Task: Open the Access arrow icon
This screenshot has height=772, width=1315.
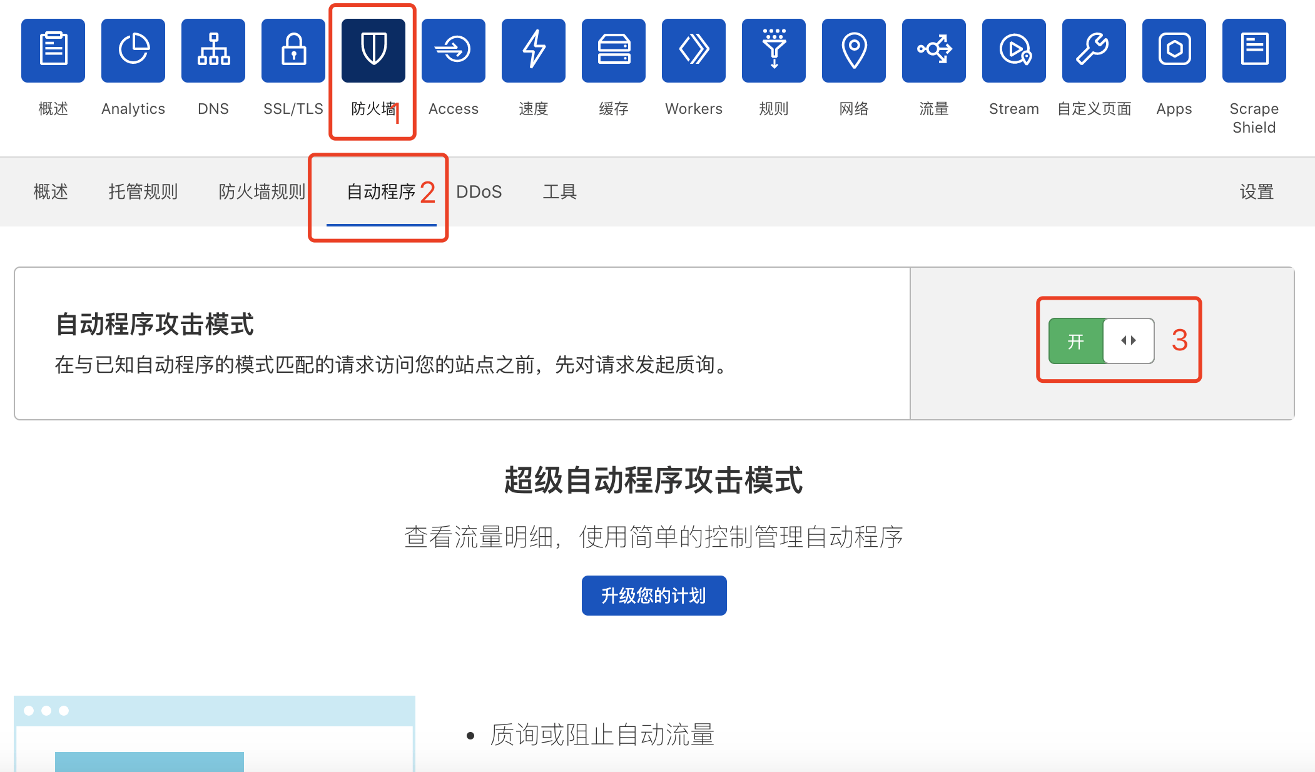Action: [x=454, y=51]
